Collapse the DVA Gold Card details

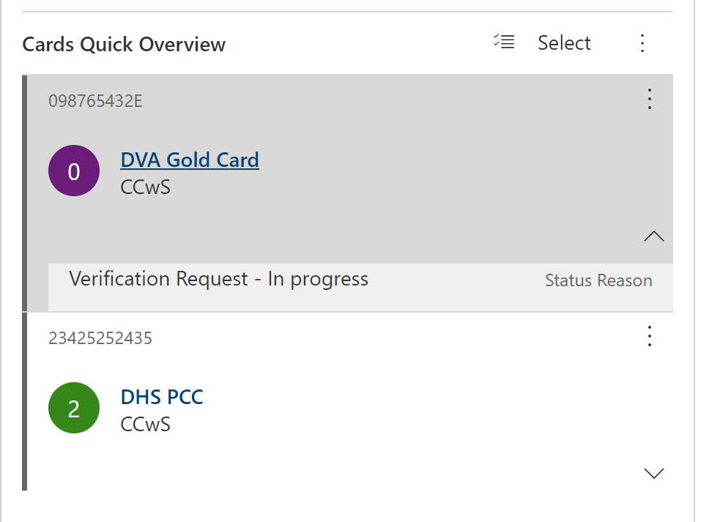click(x=653, y=236)
